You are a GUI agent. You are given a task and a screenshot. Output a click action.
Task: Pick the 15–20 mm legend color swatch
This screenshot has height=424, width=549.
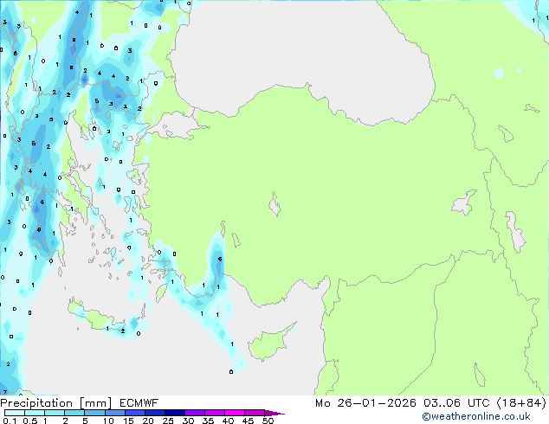point(135,413)
